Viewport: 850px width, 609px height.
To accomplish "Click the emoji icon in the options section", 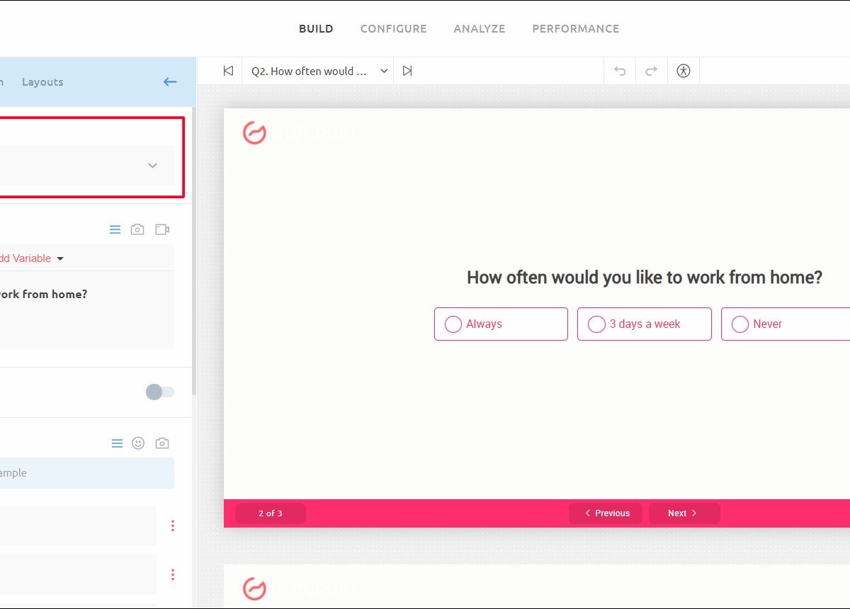I will [x=138, y=443].
